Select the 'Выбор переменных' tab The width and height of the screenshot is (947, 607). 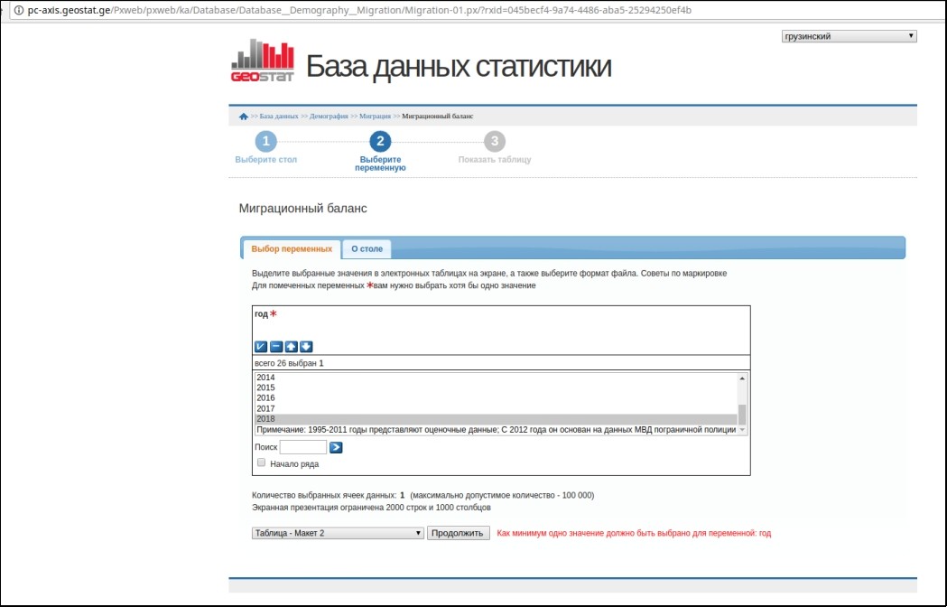[292, 248]
